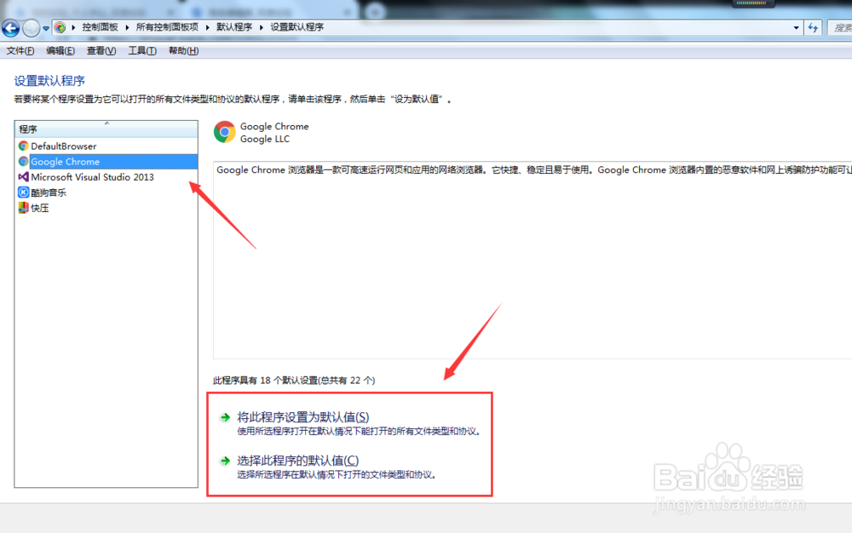Open recent pages dropdown beside the nav arrows
The height and width of the screenshot is (533, 852).
point(46,28)
